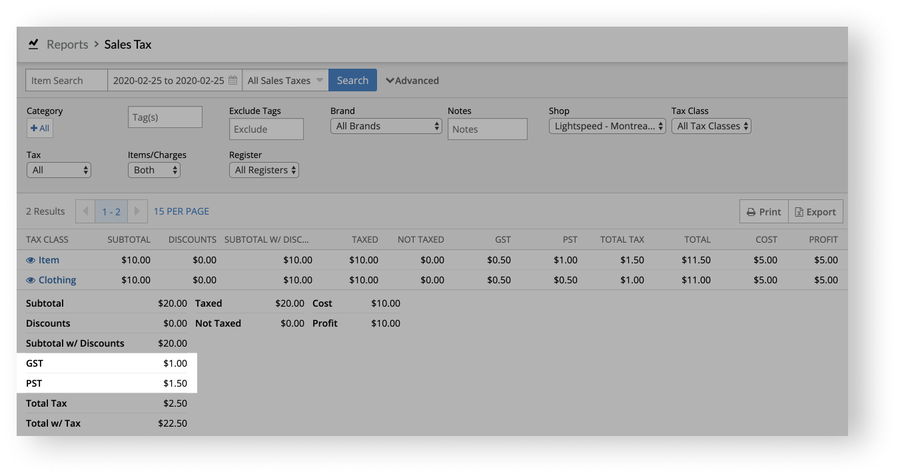This screenshot has height=476, width=898.
Task: Sort by NOT TAXED column header
Action: coord(421,239)
